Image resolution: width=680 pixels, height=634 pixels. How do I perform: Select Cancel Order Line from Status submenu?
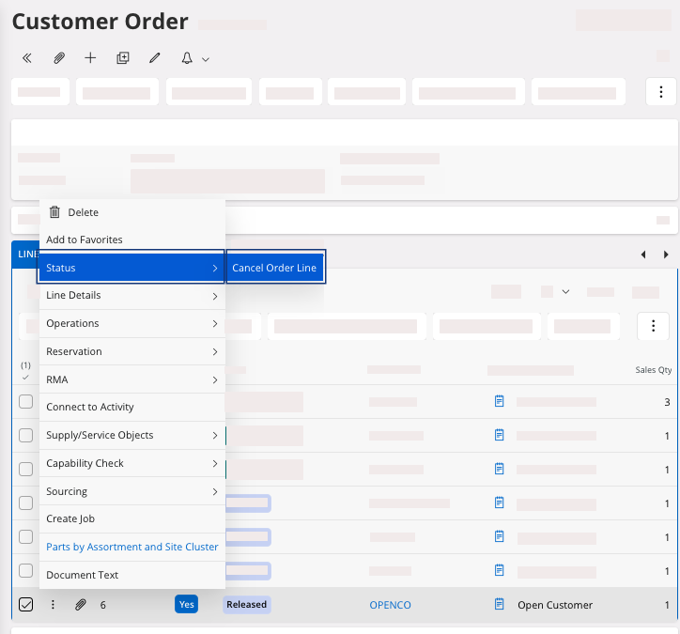pos(274,268)
